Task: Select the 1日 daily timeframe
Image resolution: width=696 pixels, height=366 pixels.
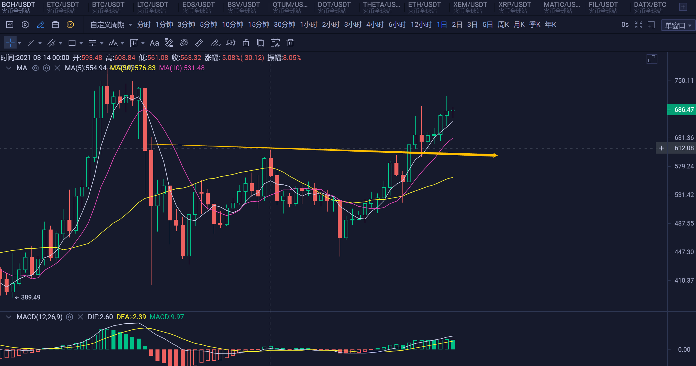Action: (x=442, y=25)
